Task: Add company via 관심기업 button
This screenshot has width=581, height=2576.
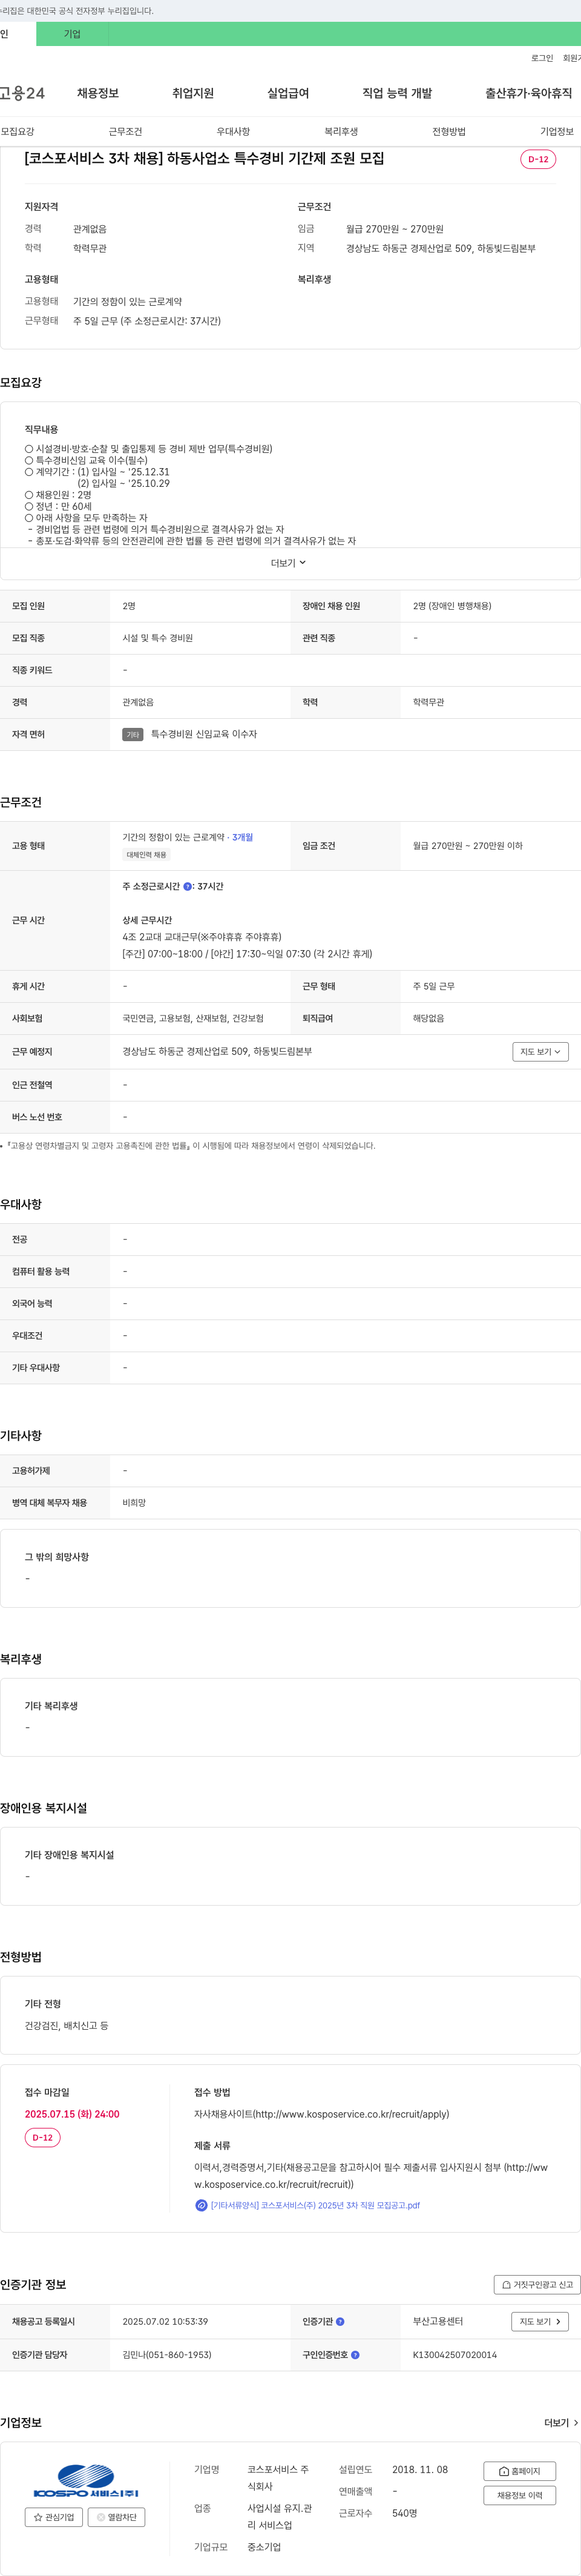Action: 54,2517
